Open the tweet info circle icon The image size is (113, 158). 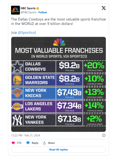104,135
